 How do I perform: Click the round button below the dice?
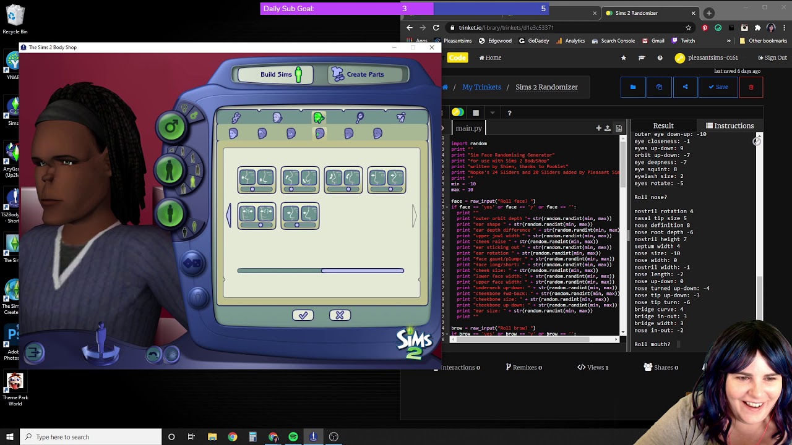[198, 299]
